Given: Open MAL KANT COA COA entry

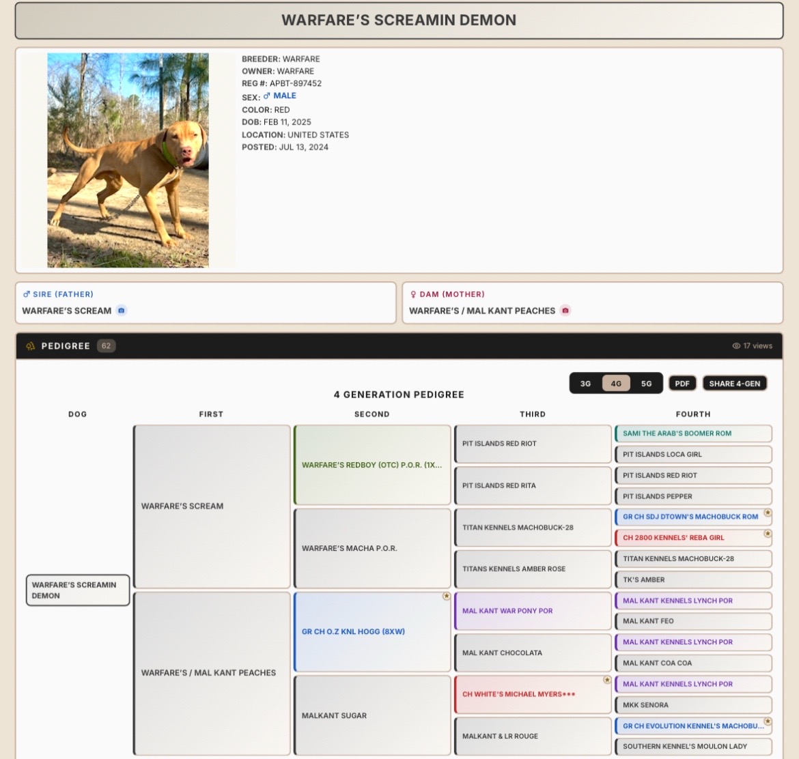Looking at the screenshot, I should click(x=693, y=663).
